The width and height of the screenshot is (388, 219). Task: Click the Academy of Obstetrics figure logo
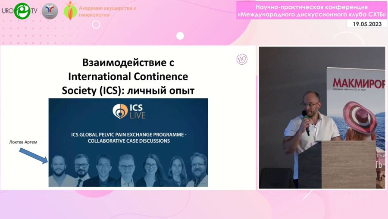[70, 10]
